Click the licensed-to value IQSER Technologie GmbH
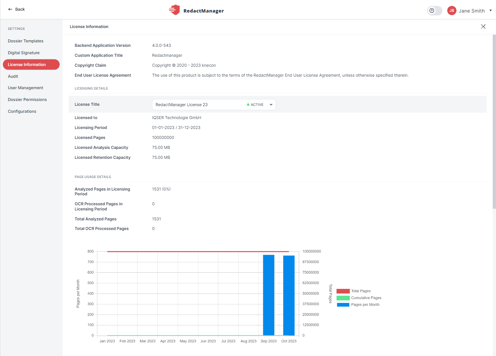The width and height of the screenshot is (496, 356). [x=177, y=118]
